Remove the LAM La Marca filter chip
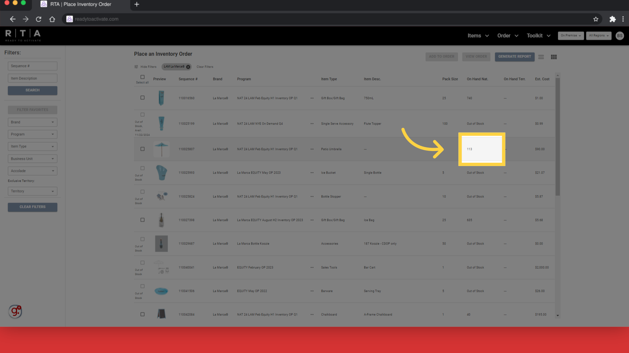 click(x=188, y=67)
